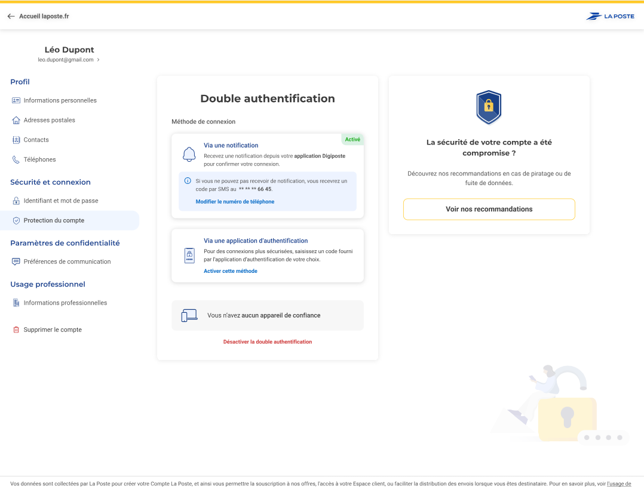Click the blue shield security icon
Image resolution: width=644 pixels, height=489 pixels.
(489, 107)
